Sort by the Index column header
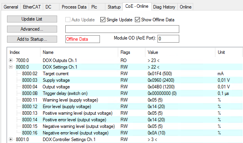The width and height of the screenshot is (243, 143). click(15, 52)
